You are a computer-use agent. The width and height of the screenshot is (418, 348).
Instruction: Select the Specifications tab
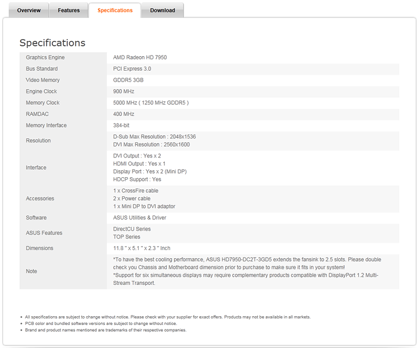coord(115,10)
